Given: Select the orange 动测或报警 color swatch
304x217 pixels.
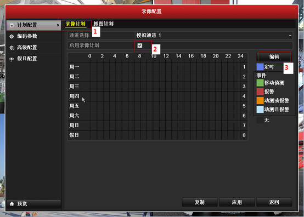Looking at the screenshot, I should pos(260,101).
